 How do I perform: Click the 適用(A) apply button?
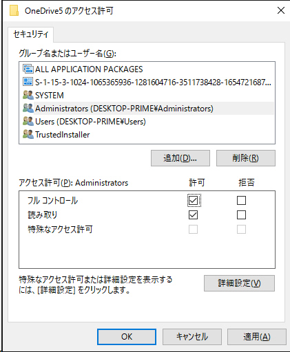[257, 337]
